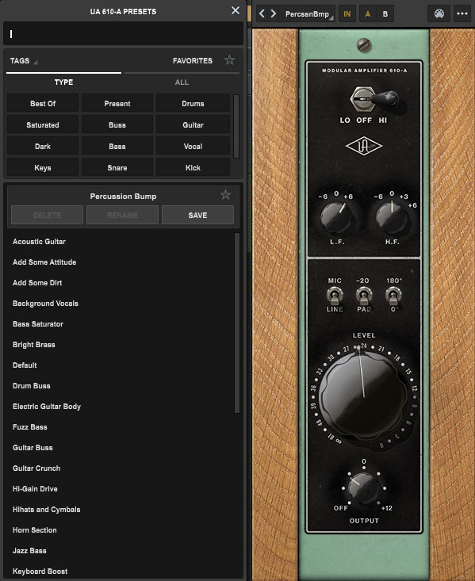
Task: Show FAVORITES presets
Action: 193,61
